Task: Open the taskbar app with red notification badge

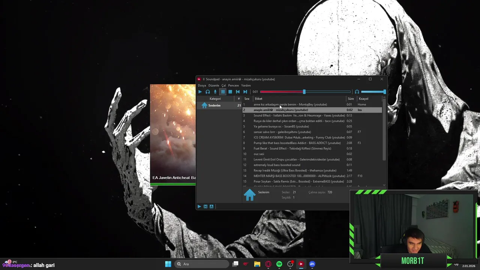Action: [290, 264]
